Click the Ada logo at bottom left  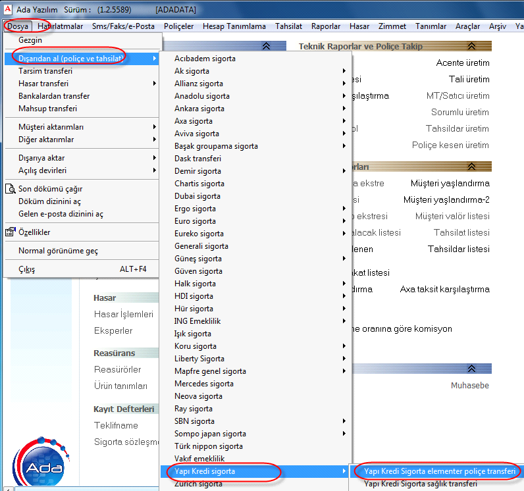click(43, 461)
